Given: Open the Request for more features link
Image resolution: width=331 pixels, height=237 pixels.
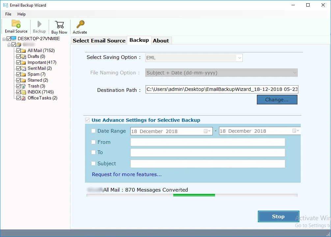Looking at the screenshot, I should coord(127,174).
